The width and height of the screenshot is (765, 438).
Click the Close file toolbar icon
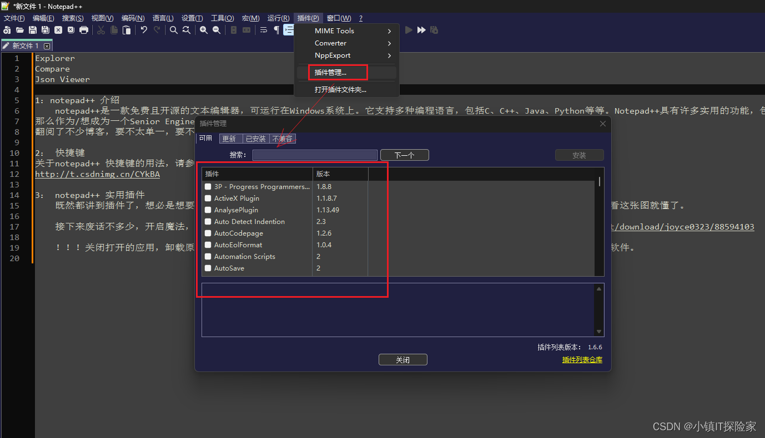coord(58,30)
